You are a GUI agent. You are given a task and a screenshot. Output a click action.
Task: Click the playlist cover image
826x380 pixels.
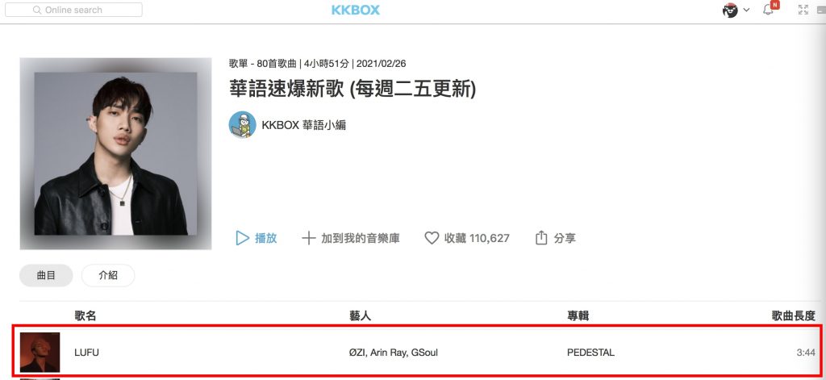115,153
